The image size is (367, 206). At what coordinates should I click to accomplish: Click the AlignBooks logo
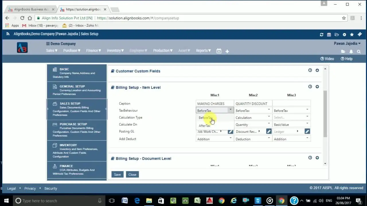[22, 47]
